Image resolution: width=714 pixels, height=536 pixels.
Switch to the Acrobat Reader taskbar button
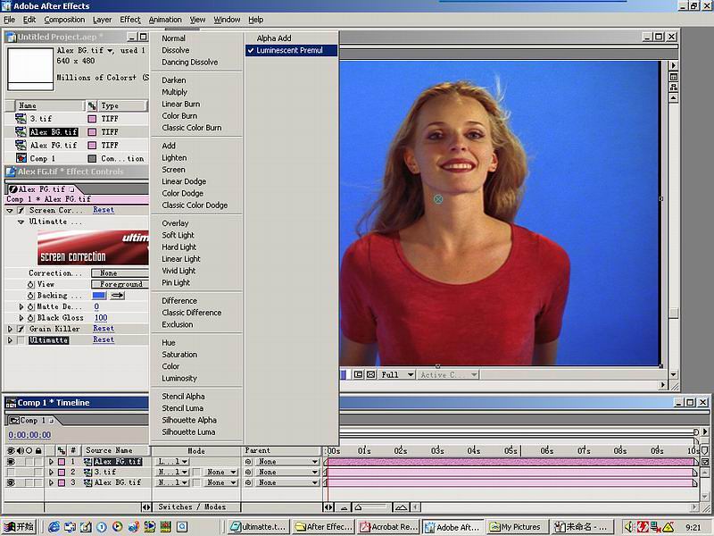pyautogui.click(x=388, y=527)
